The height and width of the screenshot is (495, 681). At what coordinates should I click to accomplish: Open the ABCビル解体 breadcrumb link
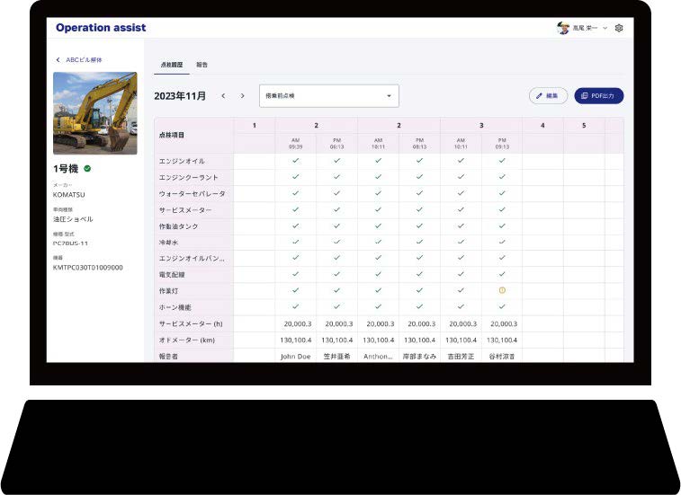84,60
